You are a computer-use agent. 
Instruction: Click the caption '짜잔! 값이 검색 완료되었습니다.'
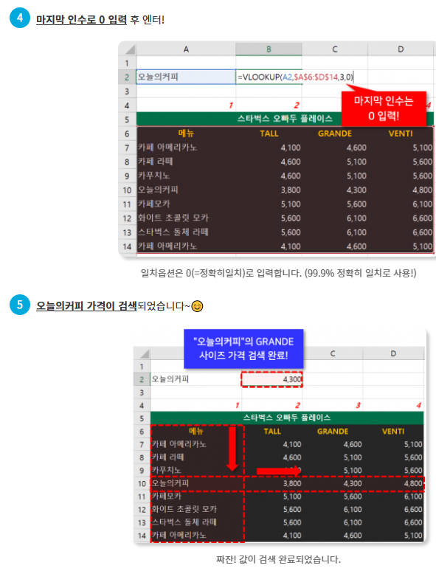[278, 559]
